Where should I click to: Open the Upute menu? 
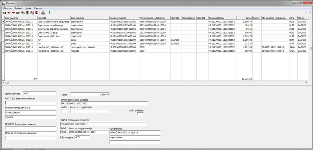tap(28, 9)
